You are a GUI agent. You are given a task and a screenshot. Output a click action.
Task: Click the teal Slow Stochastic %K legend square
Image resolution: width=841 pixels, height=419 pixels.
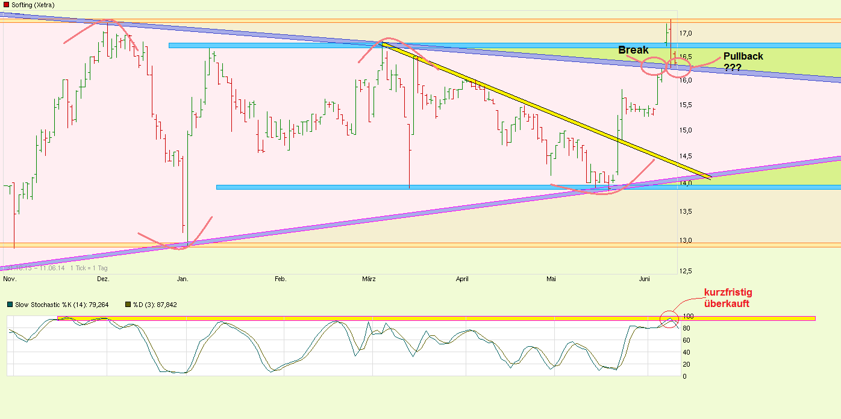pyautogui.click(x=10, y=305)
